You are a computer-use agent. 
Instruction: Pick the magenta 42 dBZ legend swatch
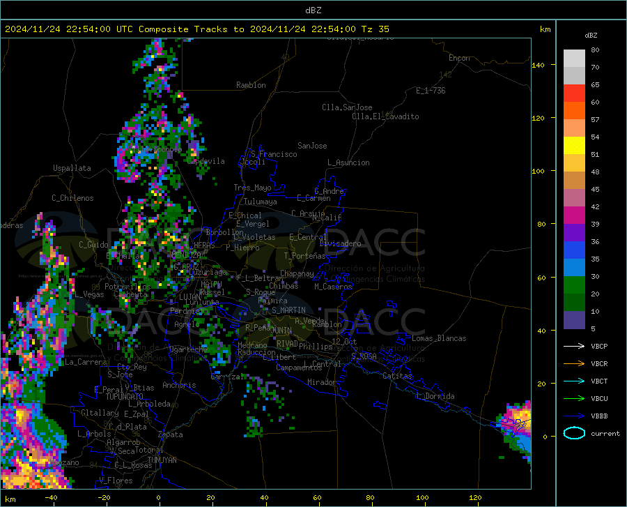tap(574, 215)
